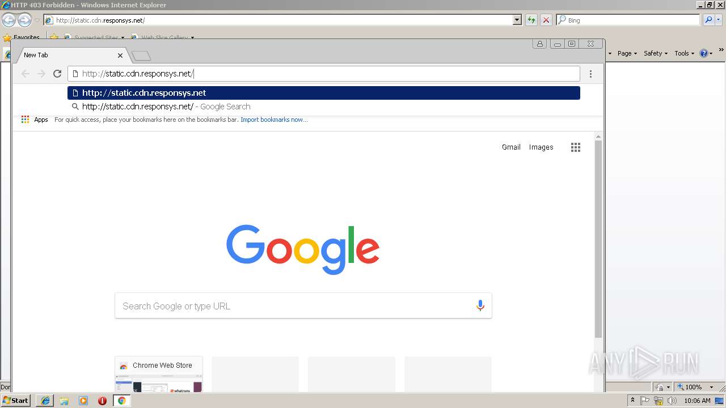Screen dimensions: 726x408
Task: Expand IE's search provider dropdown
Action: [719, 20]
